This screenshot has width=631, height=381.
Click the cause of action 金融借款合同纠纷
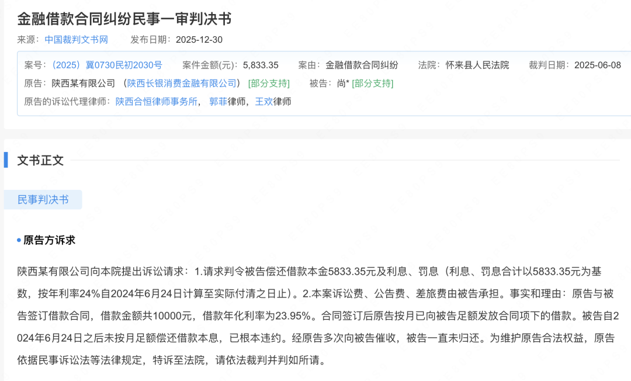point(361,65)
